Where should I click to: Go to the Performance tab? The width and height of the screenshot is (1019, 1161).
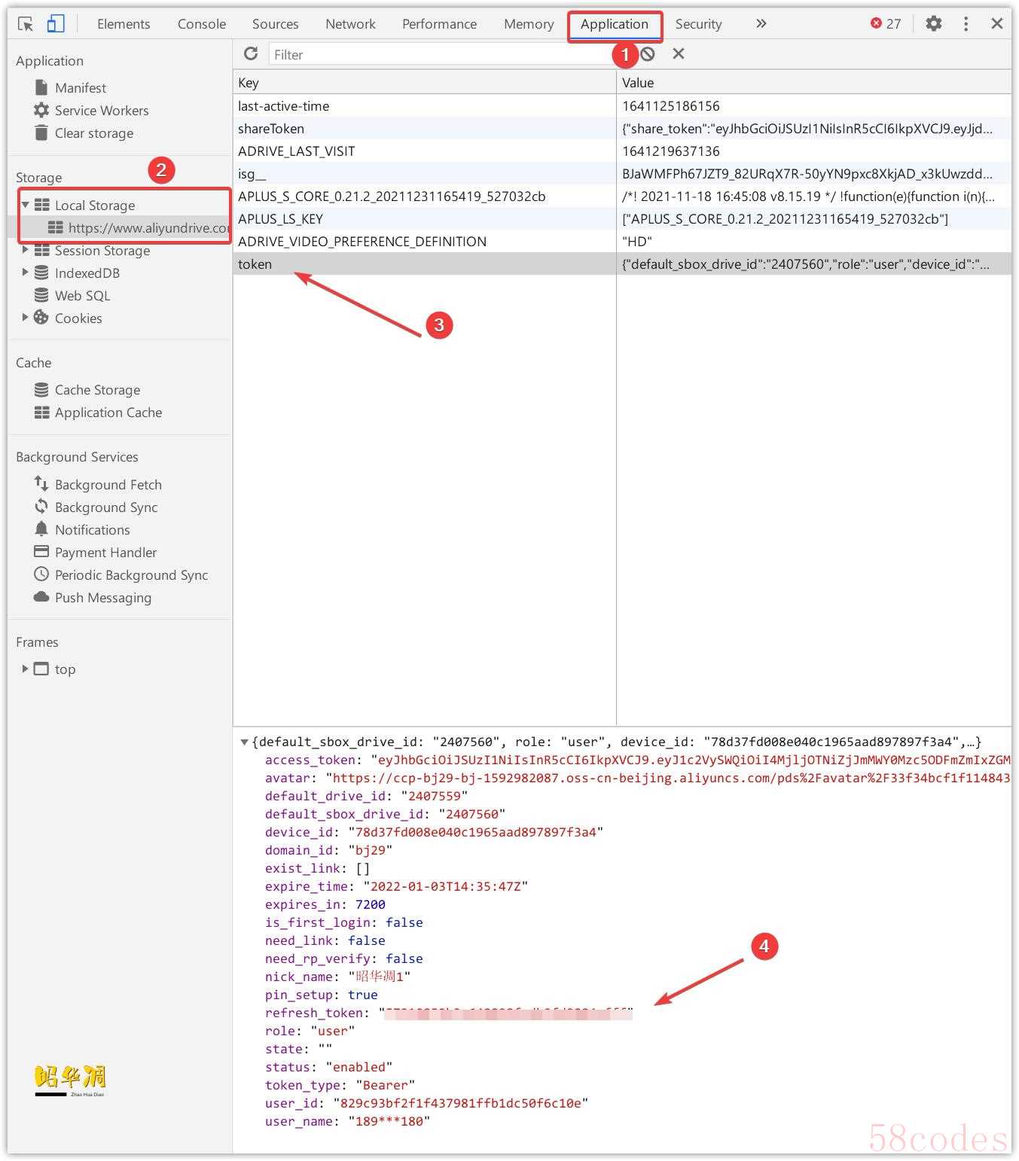click(x=439, y=24)
